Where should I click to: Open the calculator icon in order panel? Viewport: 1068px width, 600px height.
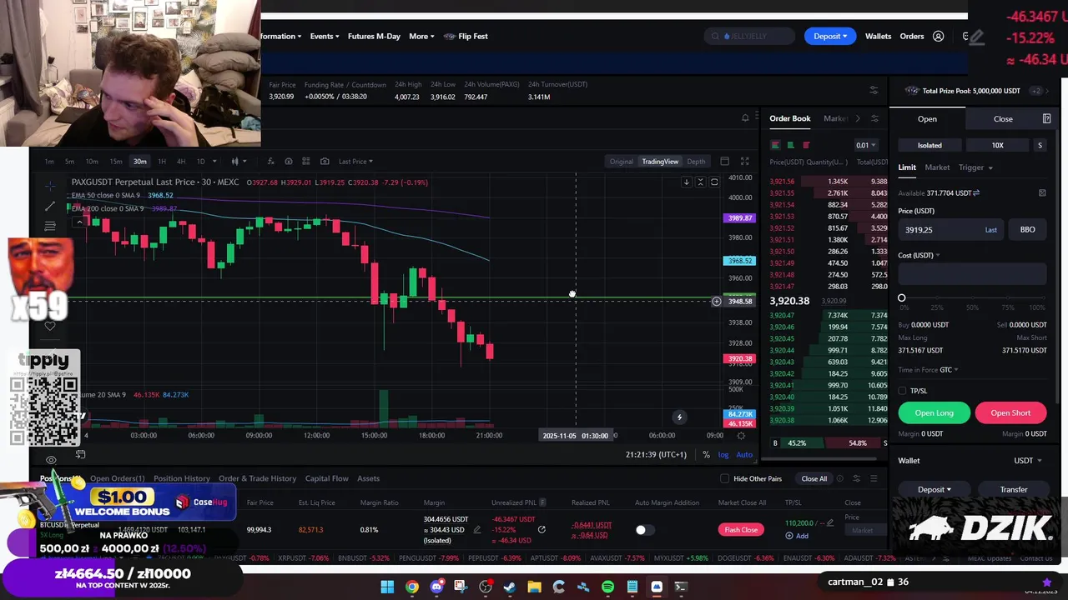tap(1042, 193)
